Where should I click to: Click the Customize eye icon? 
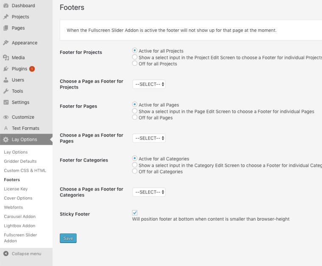tap(6, 117)
